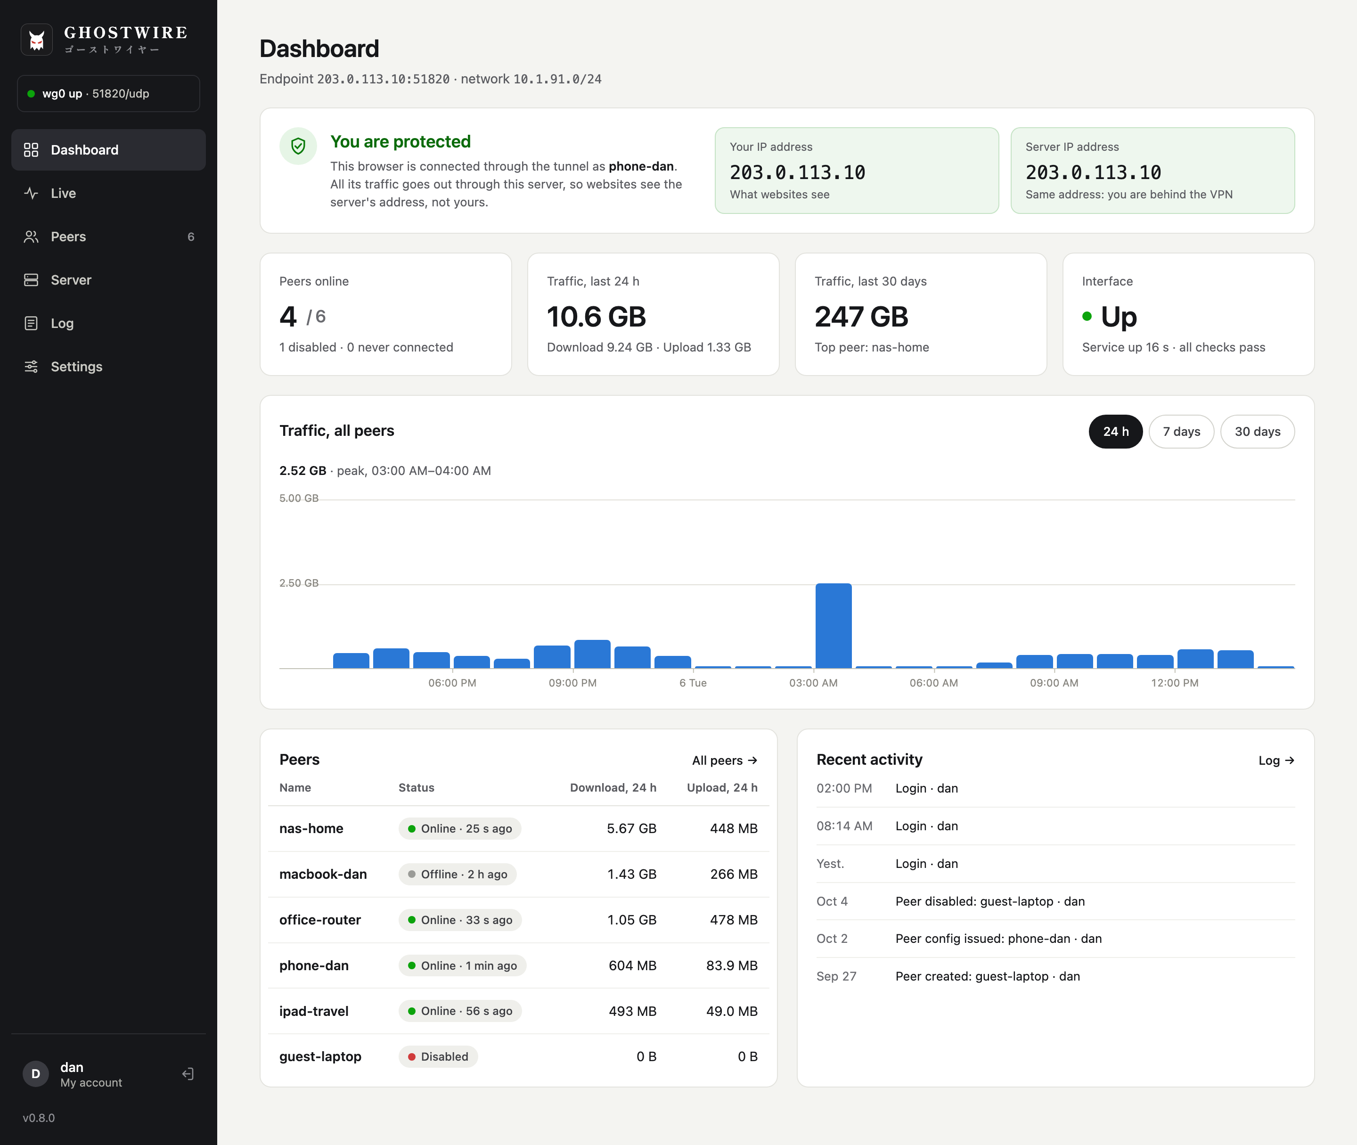Open the guest-laptop peer row
Viewport: 1357px width, 1145px height.
(x=518, y=1057)
